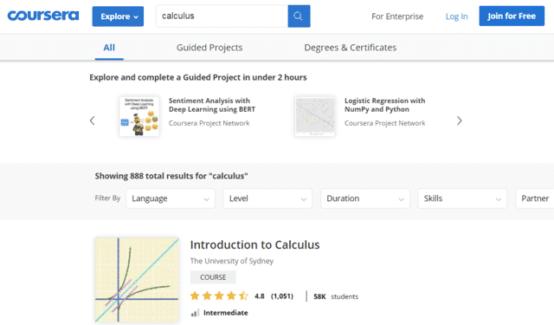The image size is (554, 325).
Task: Click the Logistic Regression project thumbnail
Action: (315, 116)
